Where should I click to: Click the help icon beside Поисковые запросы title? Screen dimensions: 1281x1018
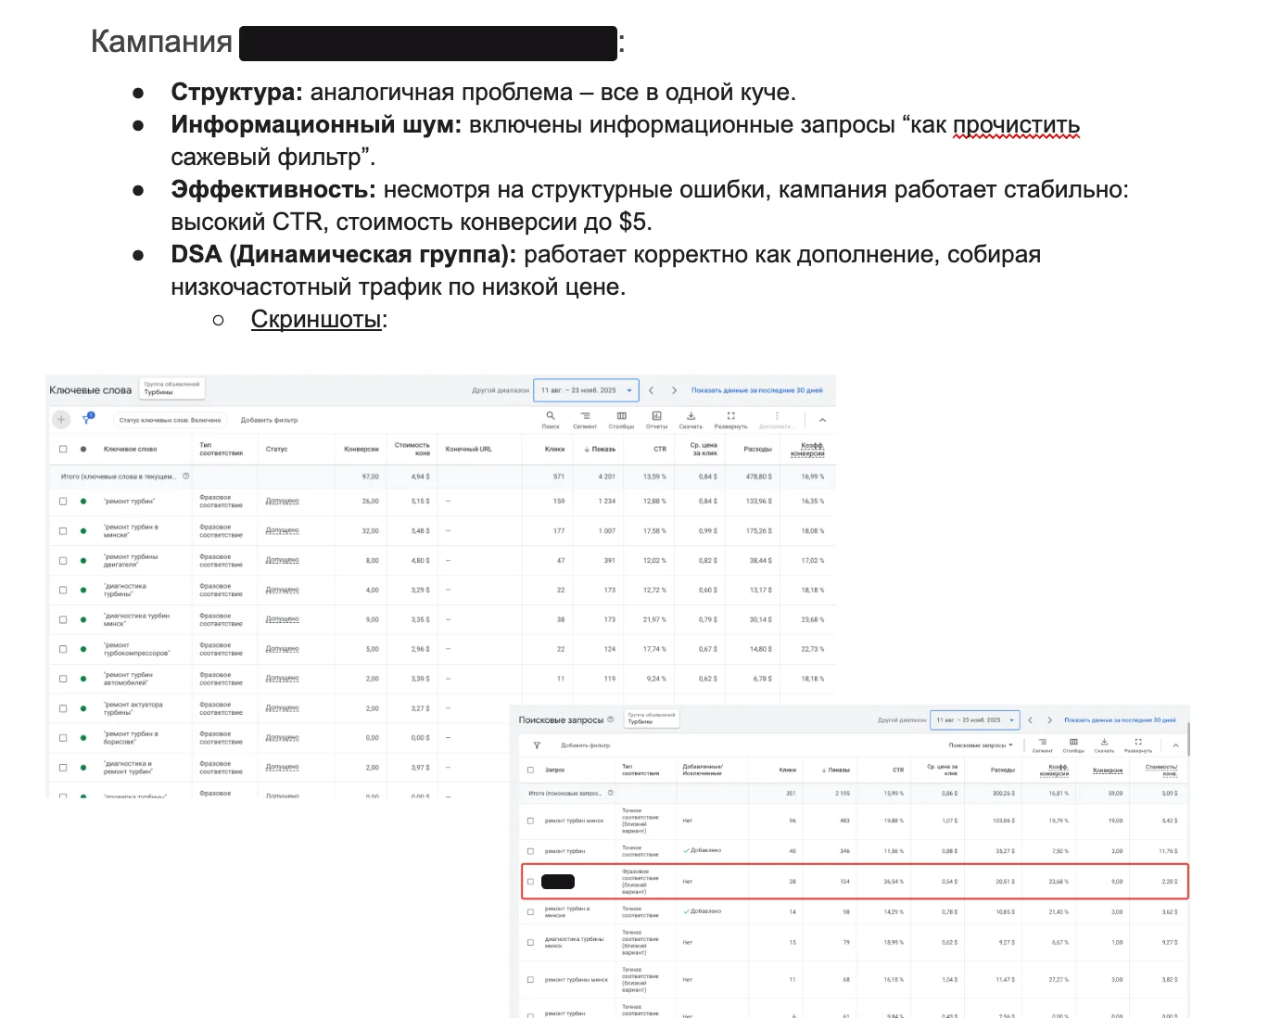(610, 719)
